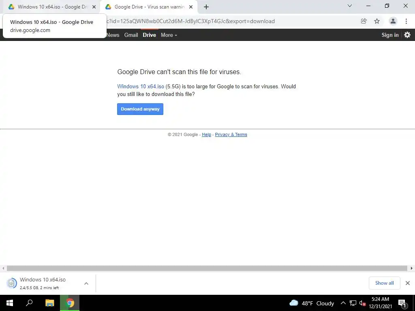This screenshot has height=311, width=415.
Task: Open the Chrome profile avatar
Action: (x=393, y=21)
